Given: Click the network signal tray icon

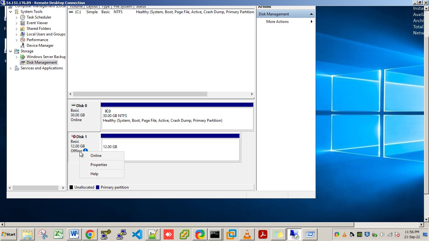Looking at the screenshot, I should coord(390,234).
